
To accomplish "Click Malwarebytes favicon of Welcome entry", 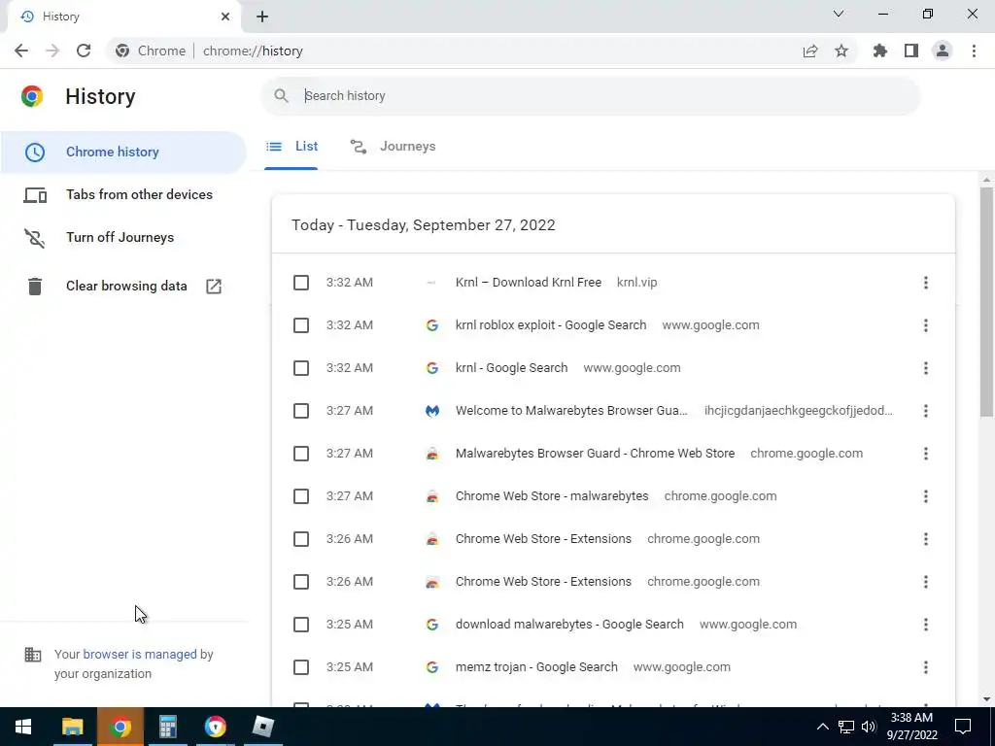I will [432, 411].
